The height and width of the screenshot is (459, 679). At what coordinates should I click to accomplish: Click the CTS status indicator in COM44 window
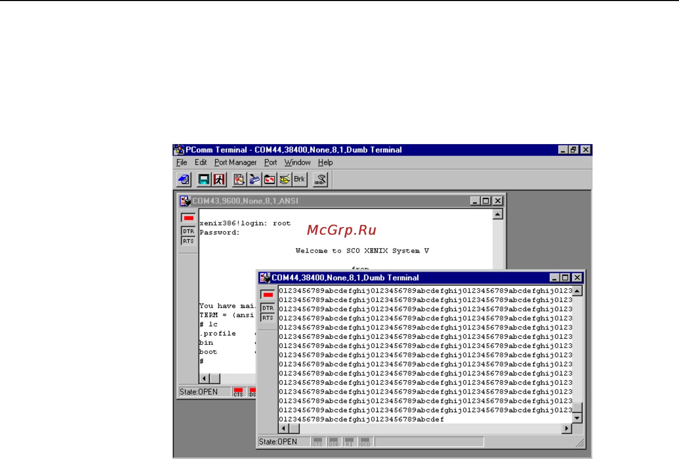[318, 442]
